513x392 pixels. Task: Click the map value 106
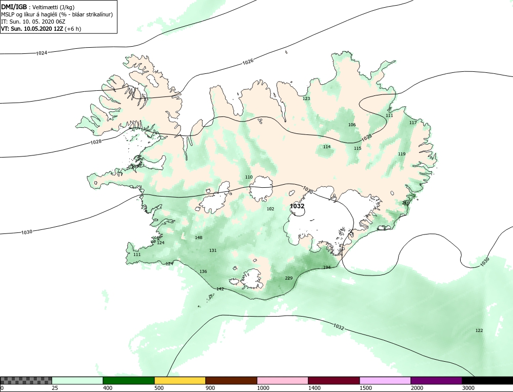pyautogui.click(x=352, y=125)
